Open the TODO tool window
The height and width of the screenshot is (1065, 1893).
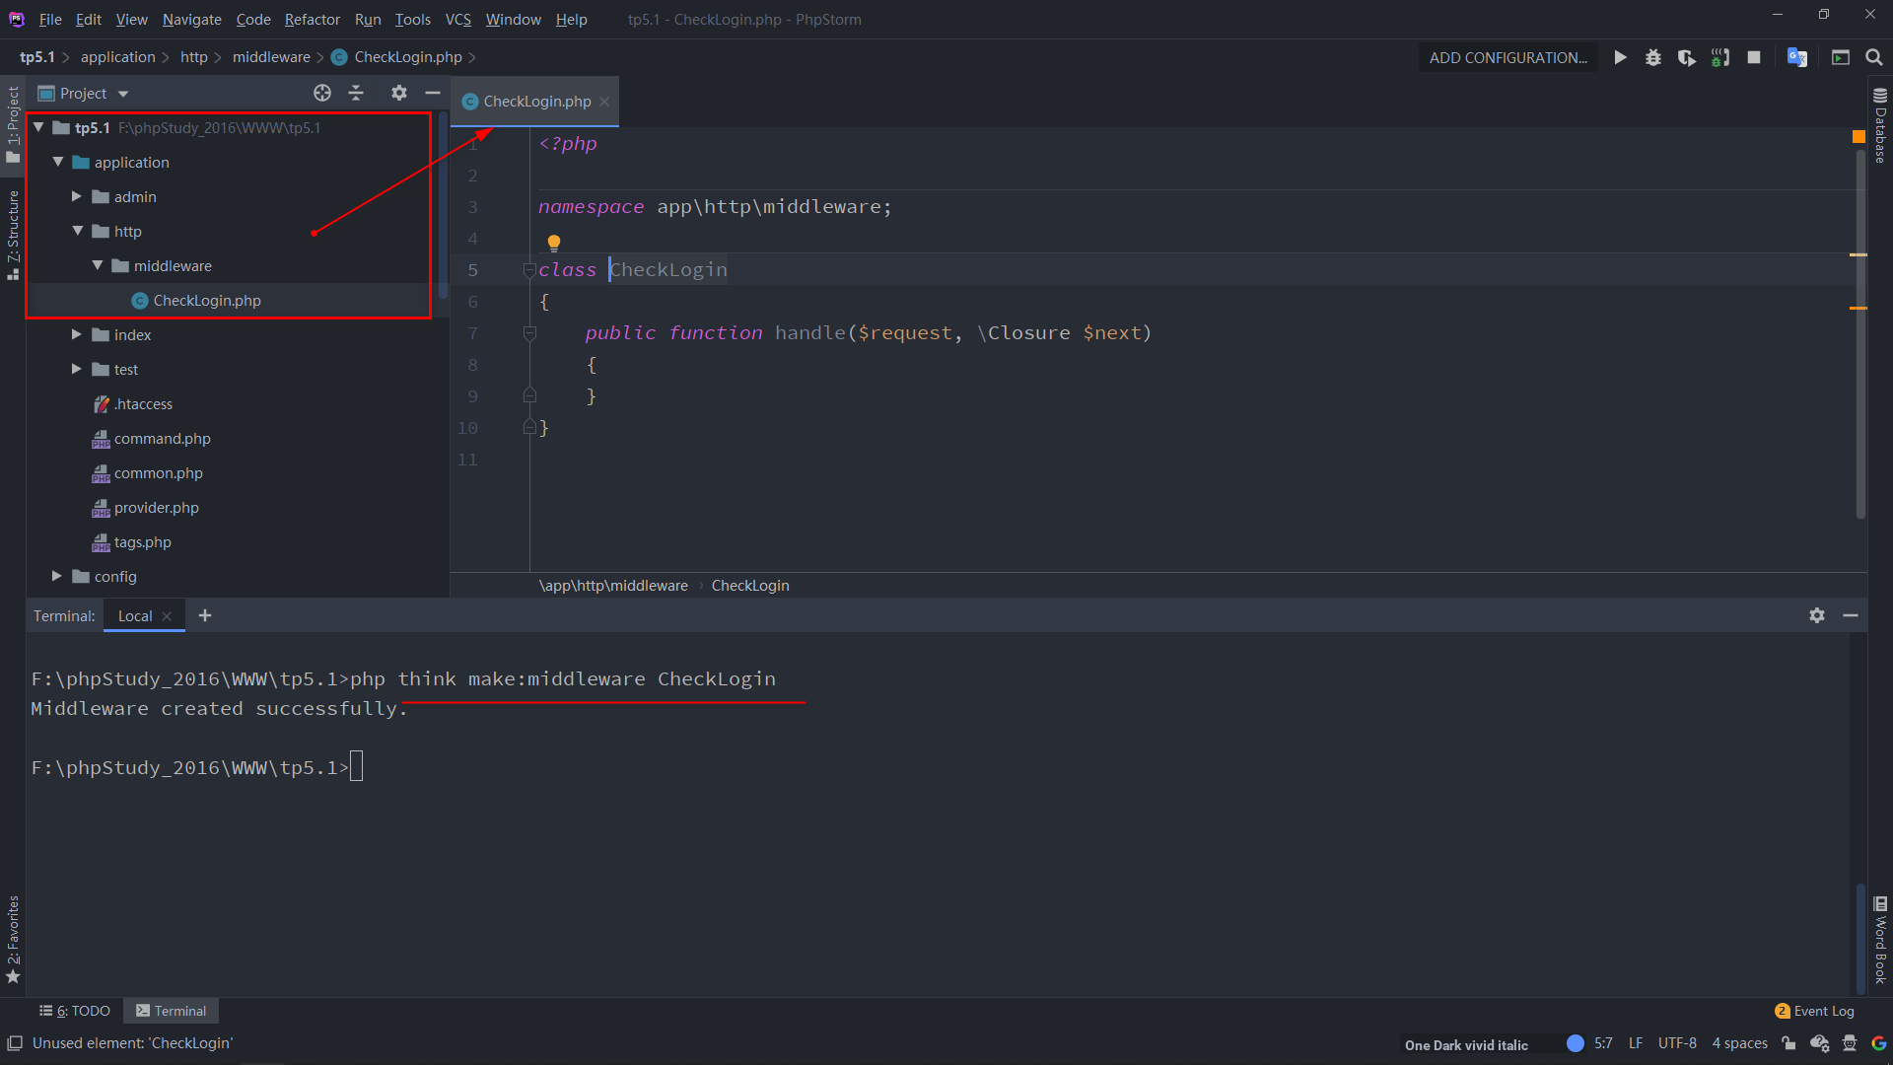[75, 1011]
